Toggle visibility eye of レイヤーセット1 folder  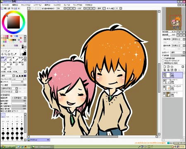164,87
